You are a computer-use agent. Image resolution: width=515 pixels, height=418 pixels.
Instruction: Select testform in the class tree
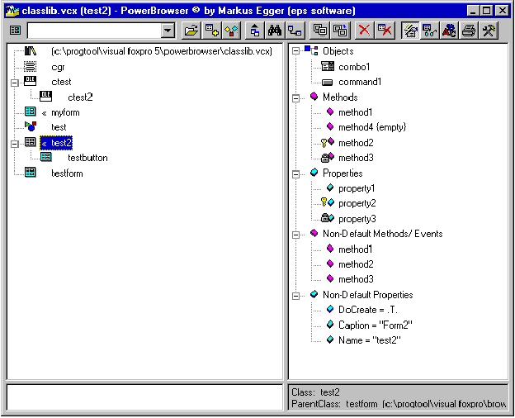click(x=67, y=173)
